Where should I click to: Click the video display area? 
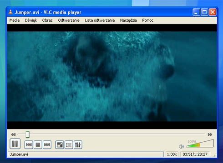coord(112,77)
